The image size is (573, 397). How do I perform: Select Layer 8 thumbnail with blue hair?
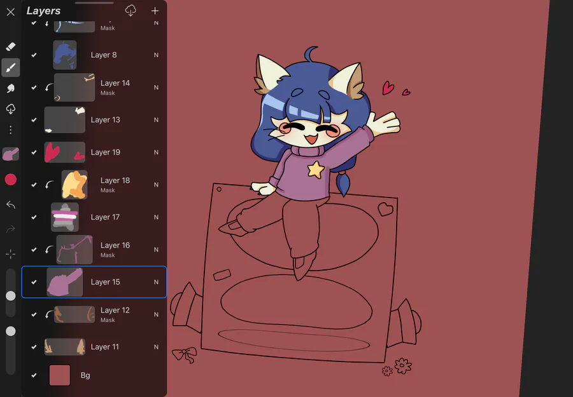(x=65, y=55)
